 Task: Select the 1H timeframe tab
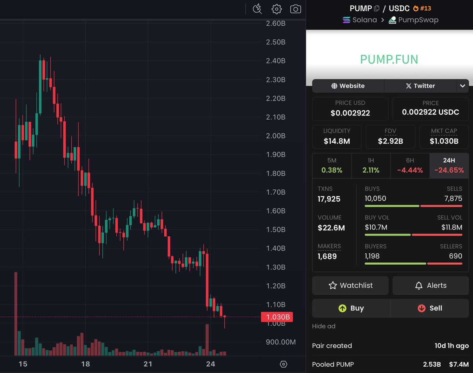coord(371,166)
